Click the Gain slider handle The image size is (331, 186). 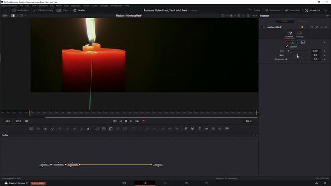[x=298, y=55]
